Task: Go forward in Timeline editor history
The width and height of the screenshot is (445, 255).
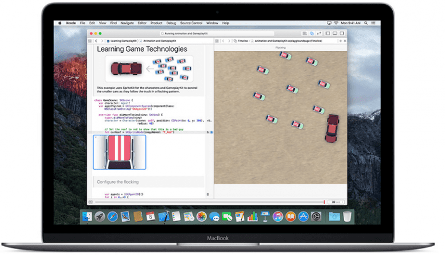Action: pyautogui.click(x=229, y=41)
